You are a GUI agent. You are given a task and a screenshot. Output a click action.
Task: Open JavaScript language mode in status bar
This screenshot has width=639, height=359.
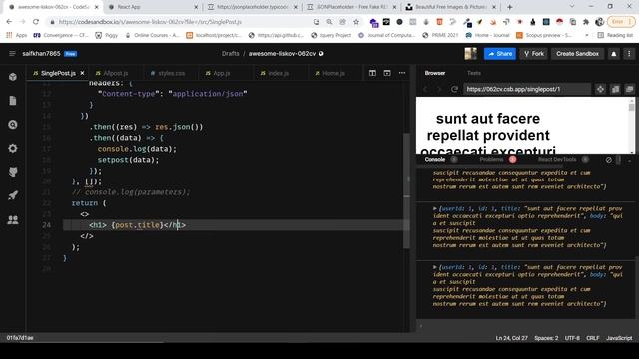click(x=619, y=338)
